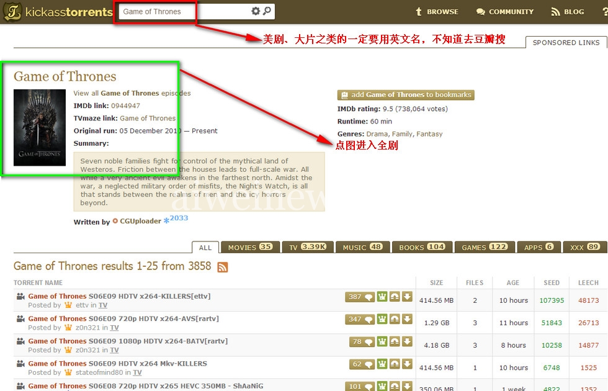Switch to the TV tab
The height and width of the screenshot is (391, 608).
[x=308, y=247]
